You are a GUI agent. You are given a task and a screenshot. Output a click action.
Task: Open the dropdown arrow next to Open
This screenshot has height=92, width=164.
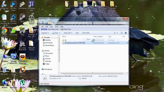pyautogui.click(x=60, y=33)
